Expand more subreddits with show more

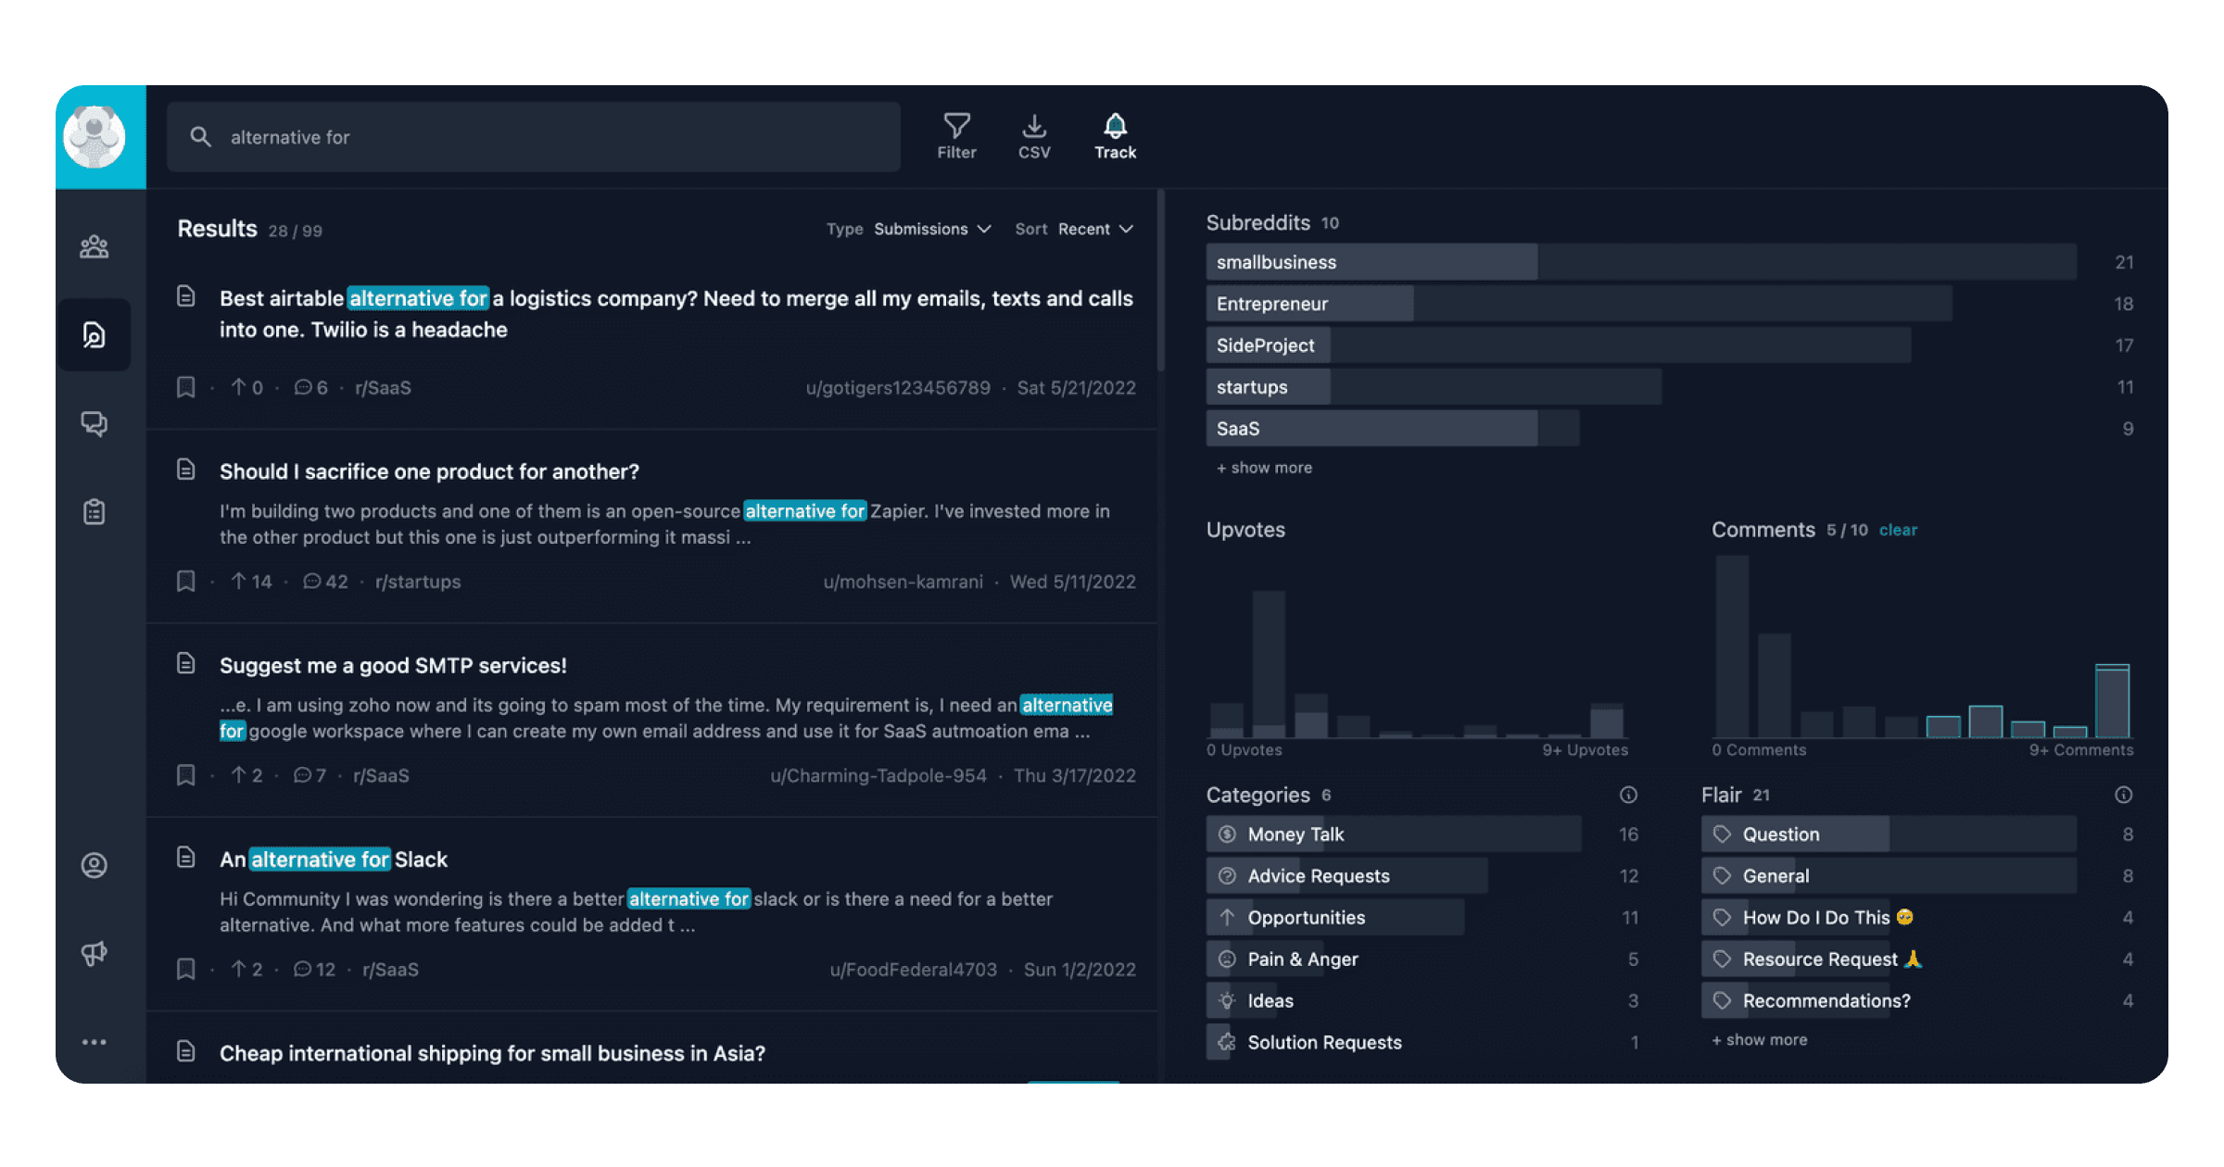click(x=1265, y=468)
